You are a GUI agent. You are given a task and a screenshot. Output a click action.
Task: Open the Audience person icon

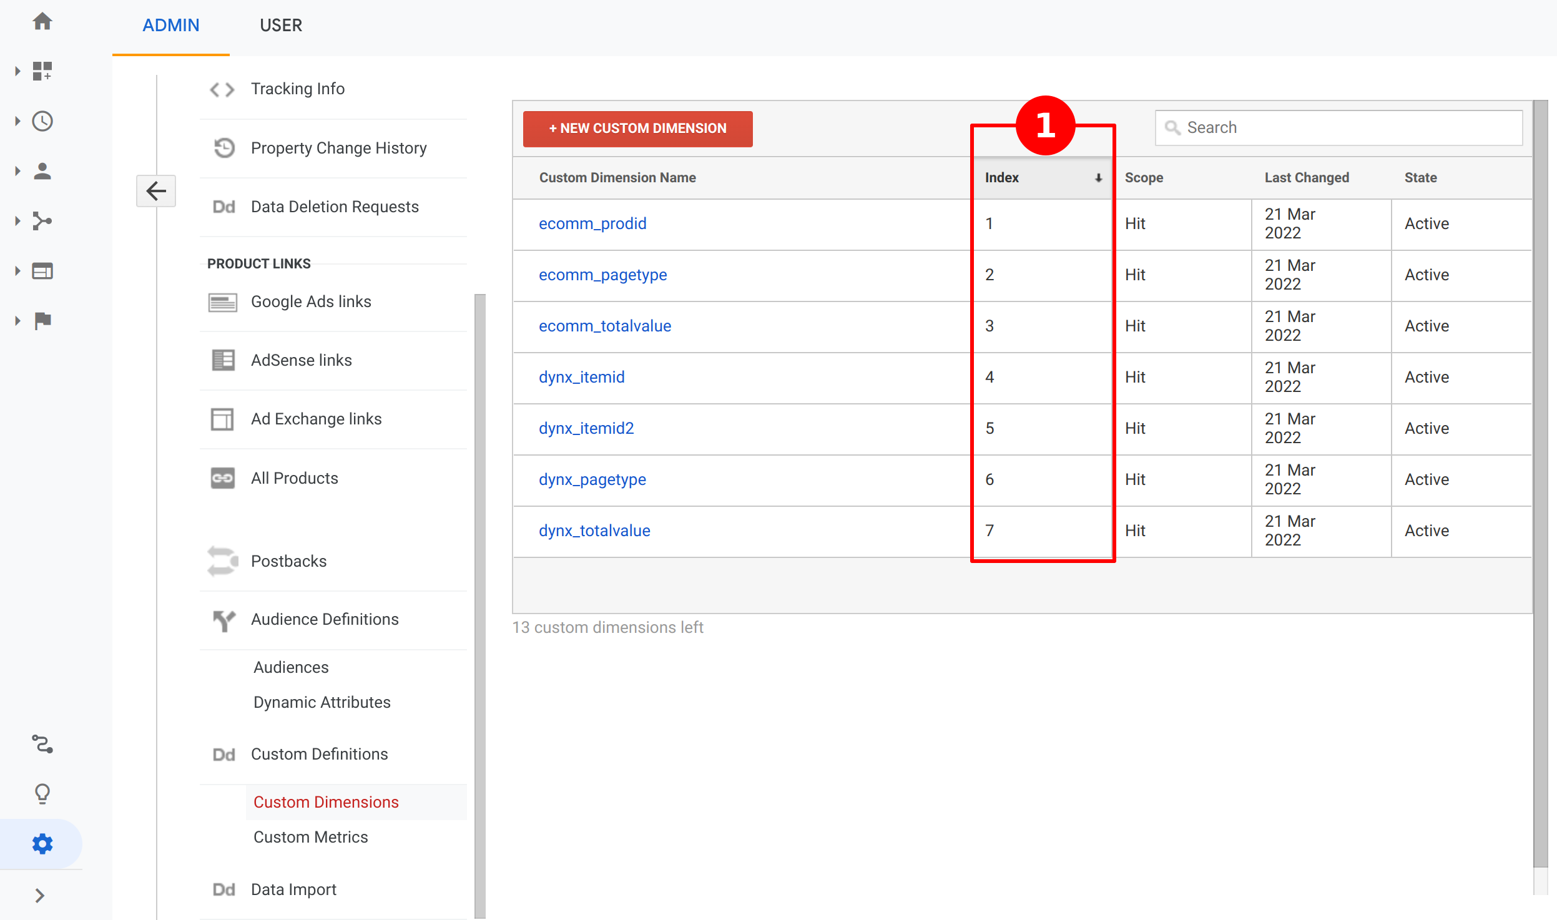[x=42, y=171]
